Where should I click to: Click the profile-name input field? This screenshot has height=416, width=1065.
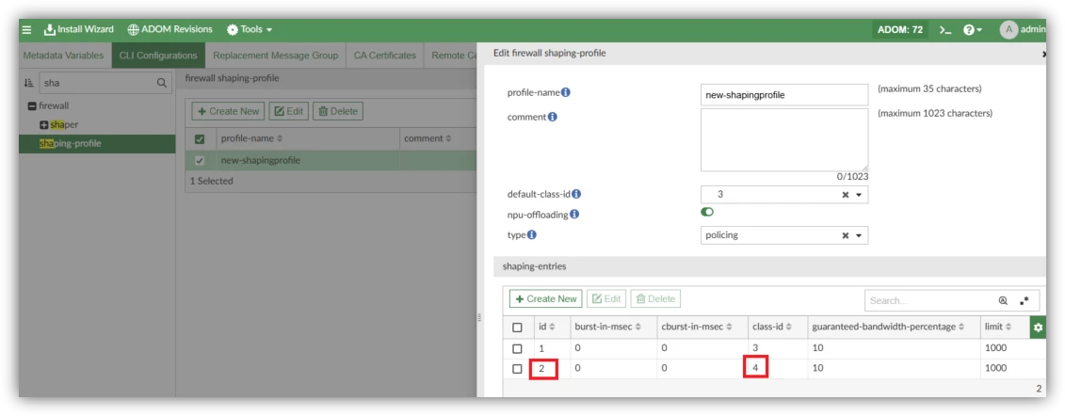[784, 95]
